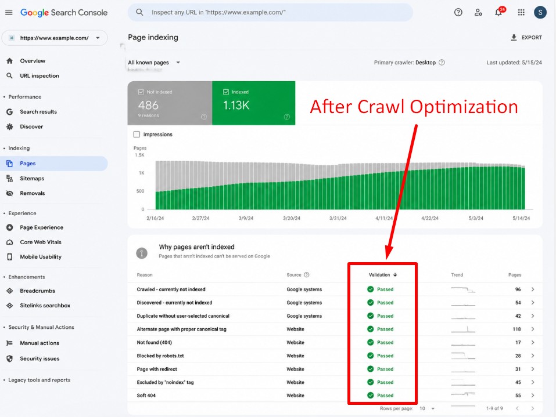Open the Crawled - currently not indexed row
This screenshot has height=417, width=556.
[x=335, y=289]
